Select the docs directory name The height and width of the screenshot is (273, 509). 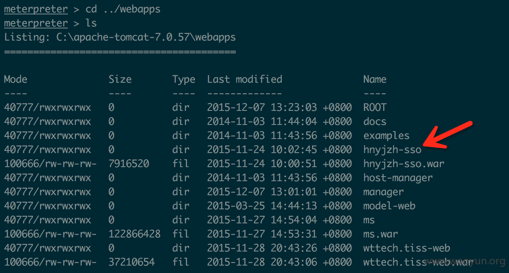(375, 122)
